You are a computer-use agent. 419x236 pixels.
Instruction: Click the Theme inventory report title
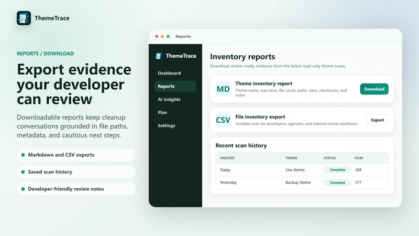[264, 83]
